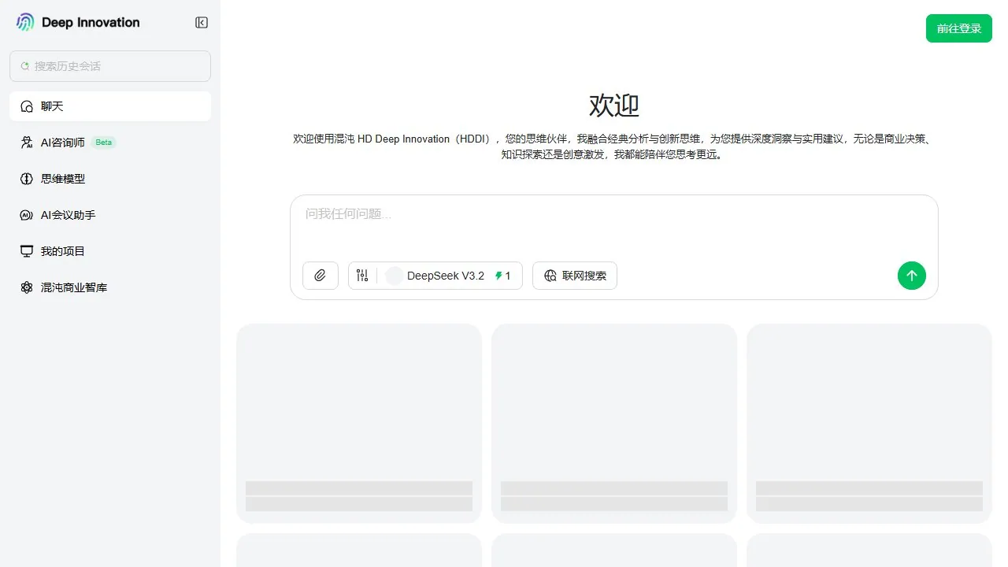Click the chat bubble icon beside 聊天
This screenshot has height=567, width=1008.
click(x=27, y=106)
